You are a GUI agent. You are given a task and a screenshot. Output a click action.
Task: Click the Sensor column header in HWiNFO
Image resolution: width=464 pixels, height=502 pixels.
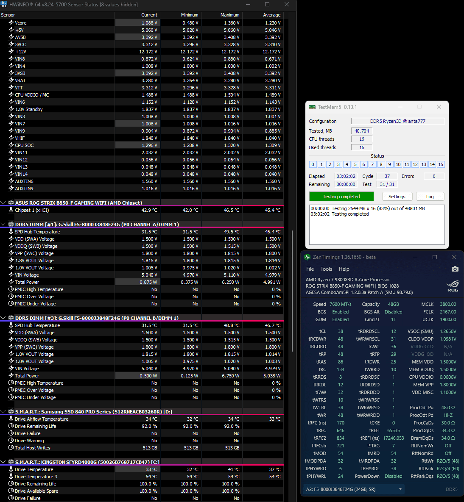57,15
